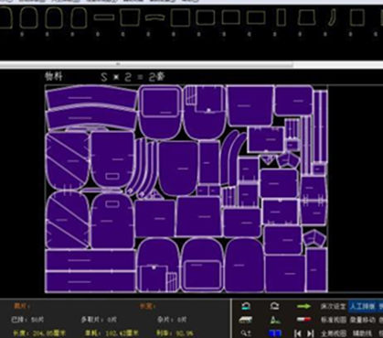Select the tall narrow strip piece at marker's top-right corner
Image resolution: width=383 pixels, height=338 pixels.
[321, 126]
